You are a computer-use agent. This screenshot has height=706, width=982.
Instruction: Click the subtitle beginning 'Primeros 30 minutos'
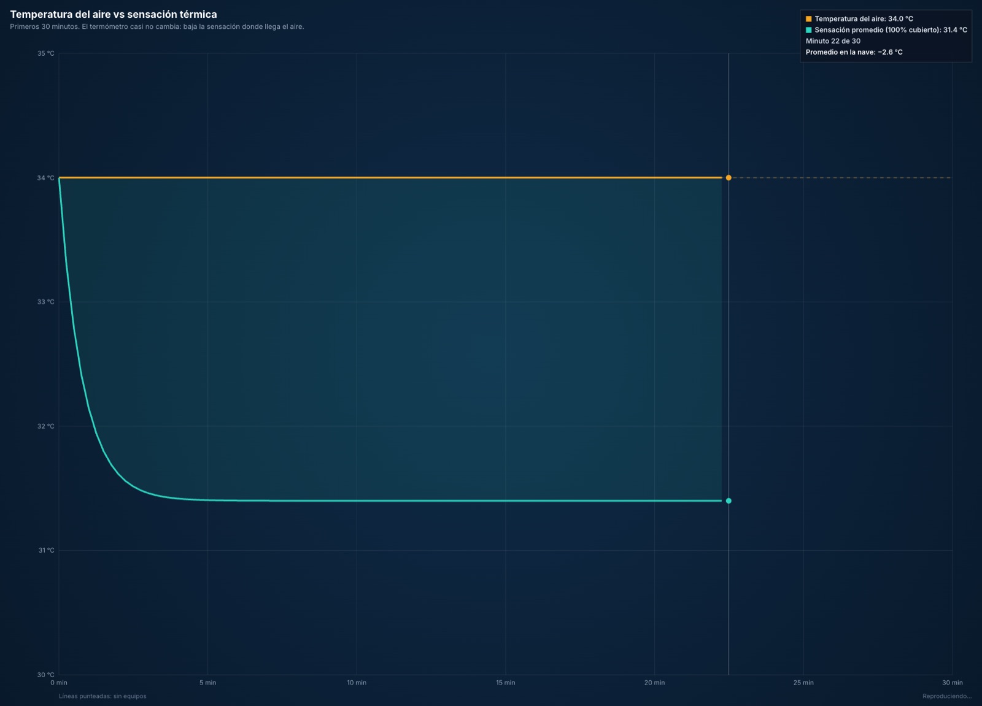[x=157, y=26]
